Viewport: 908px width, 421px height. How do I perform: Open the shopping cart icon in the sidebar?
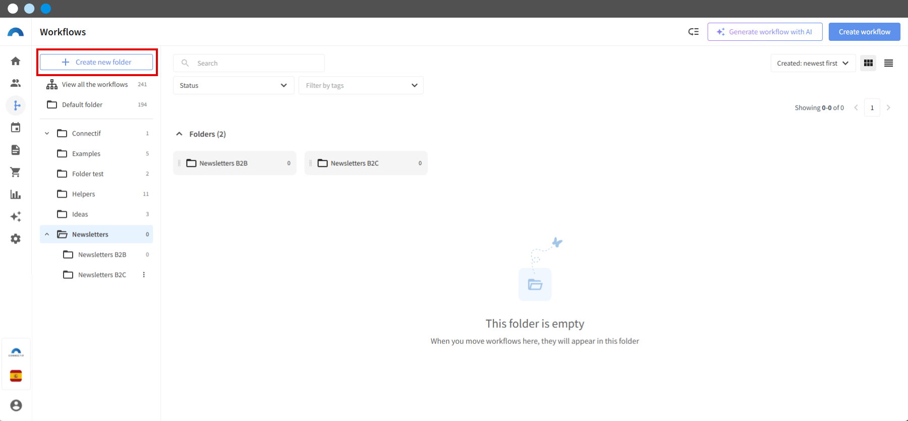(16, 172)
